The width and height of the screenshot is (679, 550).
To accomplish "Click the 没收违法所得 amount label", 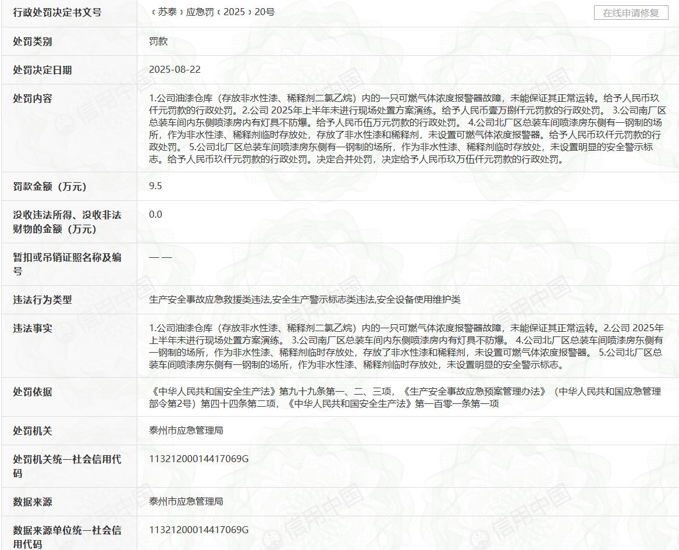I will point(67,222).
